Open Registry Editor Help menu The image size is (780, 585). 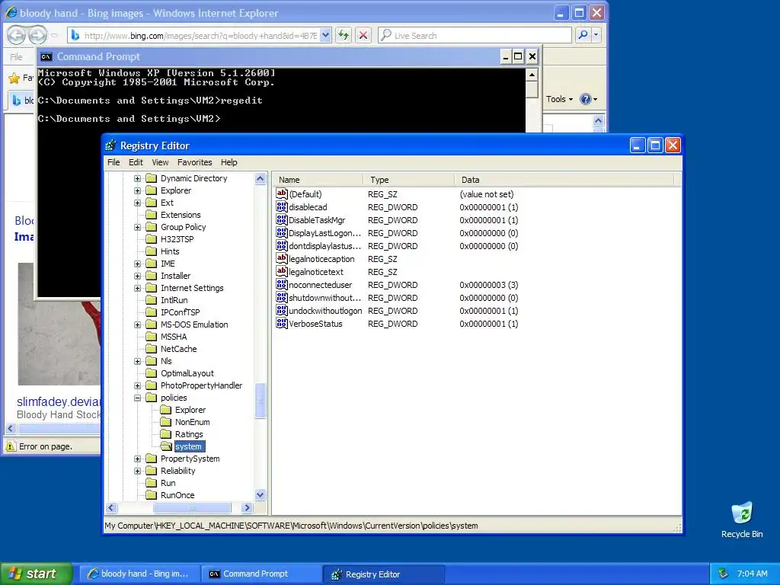[x=229, y=162]
